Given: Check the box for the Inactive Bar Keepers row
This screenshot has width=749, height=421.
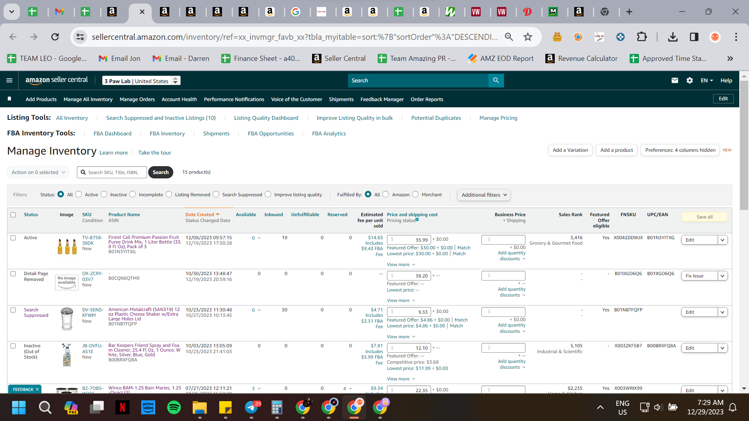Looking at the screenshot, I should [x=13, y=346].
